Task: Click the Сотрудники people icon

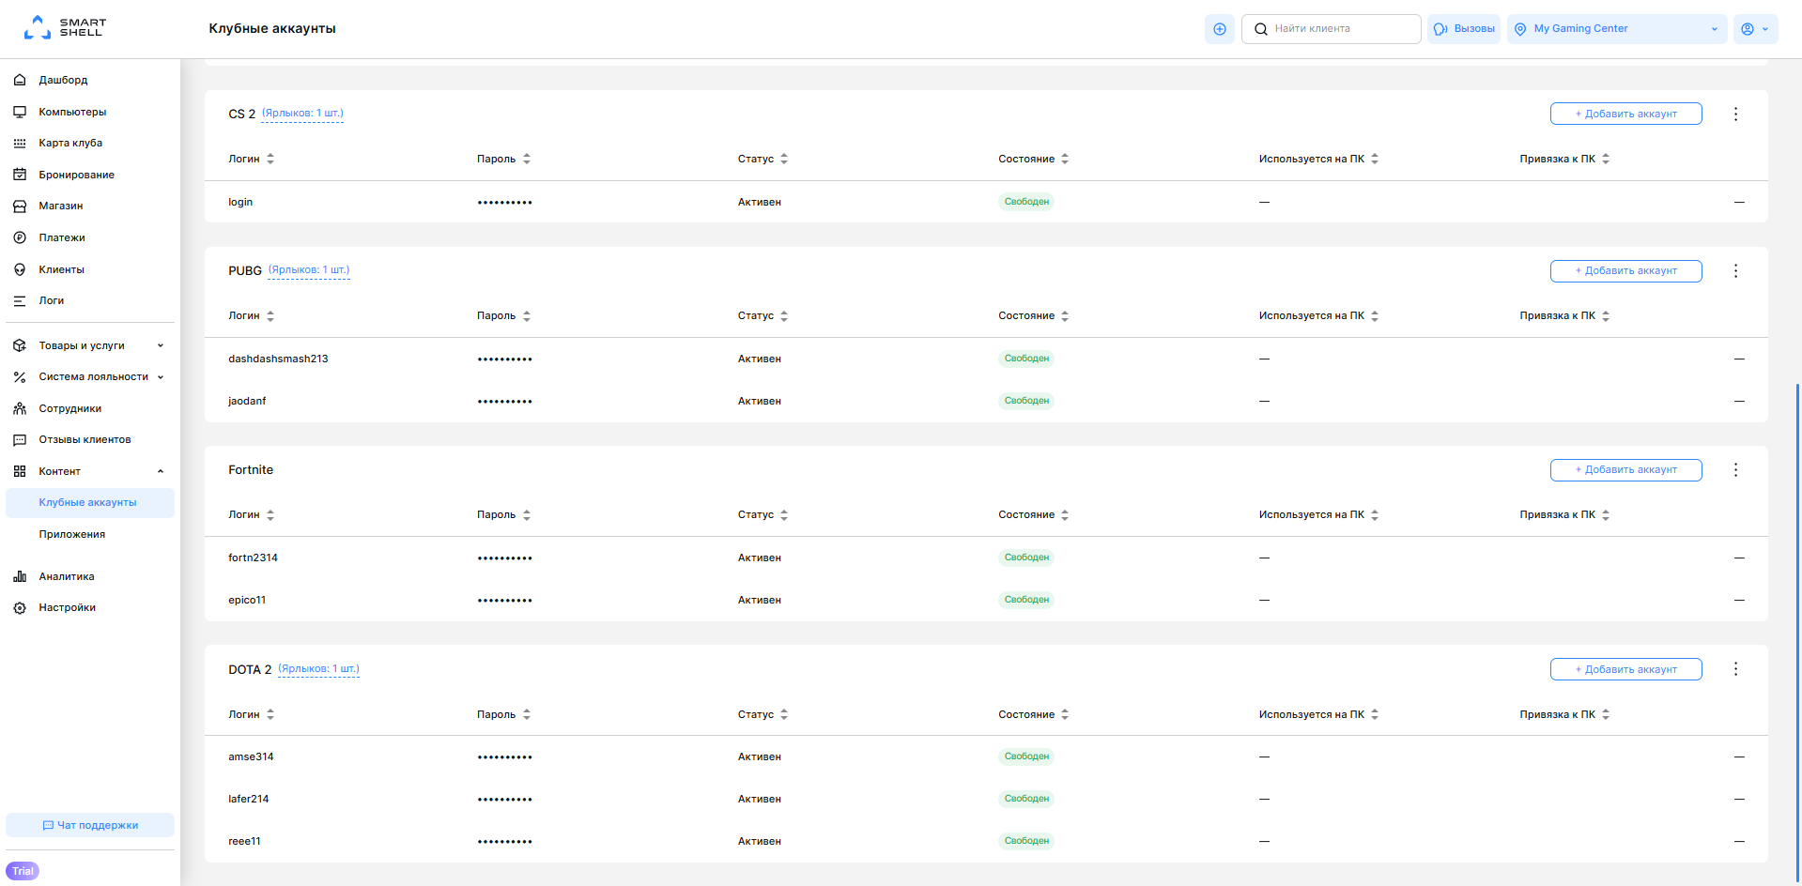Action: pos(20,408)
